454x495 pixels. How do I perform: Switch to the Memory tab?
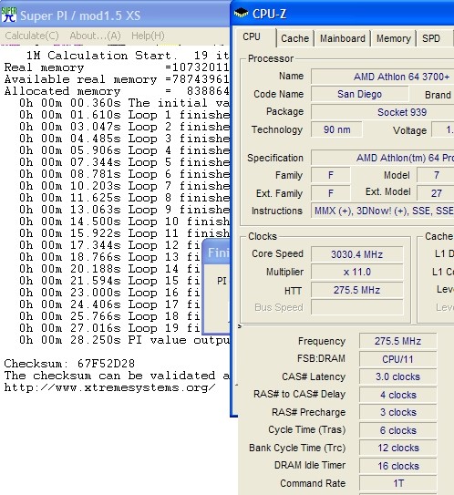coord(394,38)
